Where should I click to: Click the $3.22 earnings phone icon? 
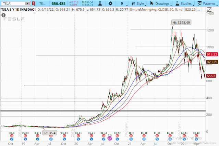pyautogui.click(x=196, y=136)
